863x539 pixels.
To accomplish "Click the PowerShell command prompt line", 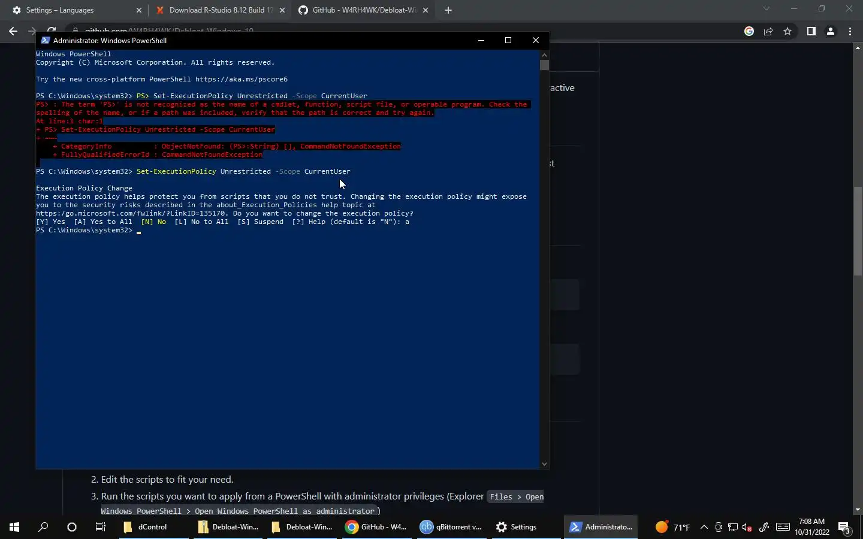I will [88, 230].
